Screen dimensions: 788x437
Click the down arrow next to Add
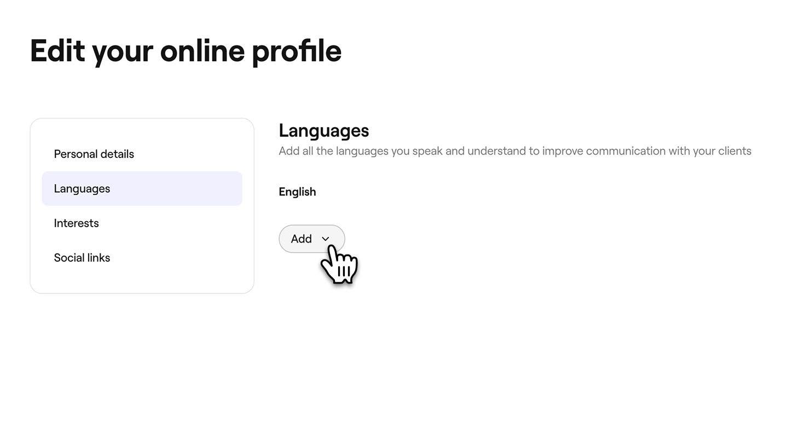pos(326,239)
